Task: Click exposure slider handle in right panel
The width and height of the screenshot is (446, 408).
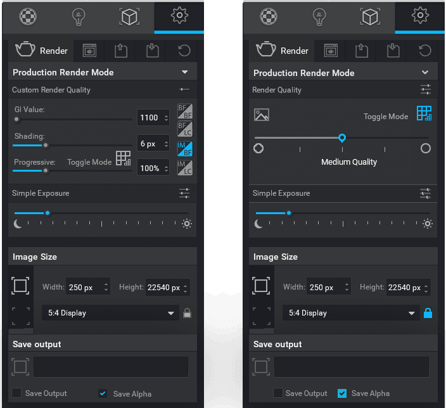Action: (289, 213)
